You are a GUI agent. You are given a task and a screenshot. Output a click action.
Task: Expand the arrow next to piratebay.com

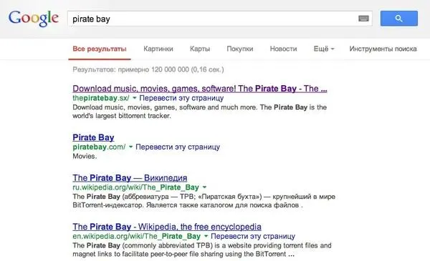[131, 147]
